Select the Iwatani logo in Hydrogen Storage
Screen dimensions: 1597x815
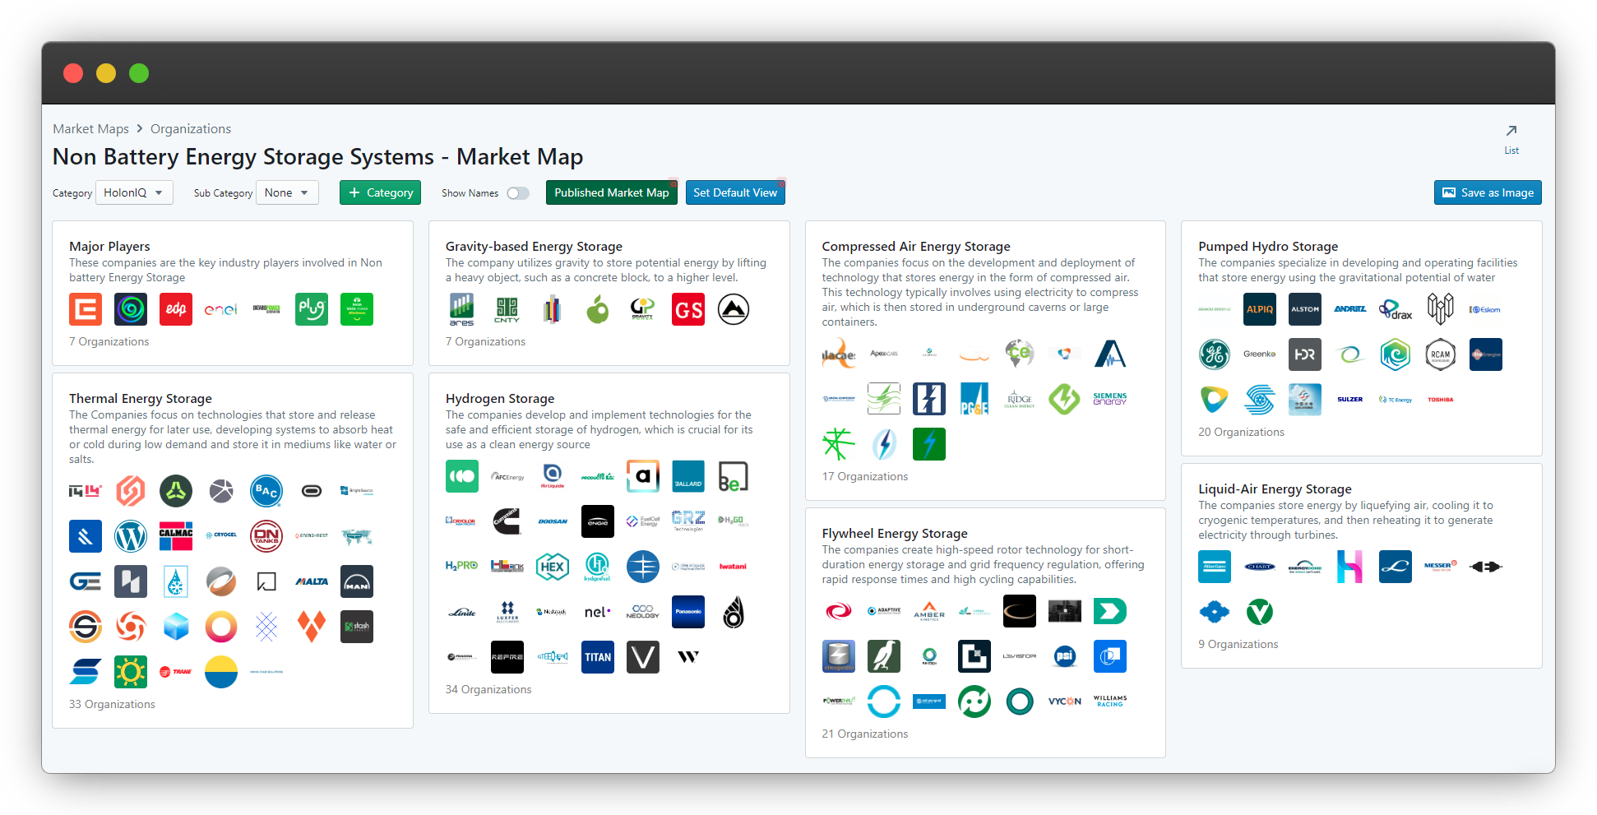(734, 567)
